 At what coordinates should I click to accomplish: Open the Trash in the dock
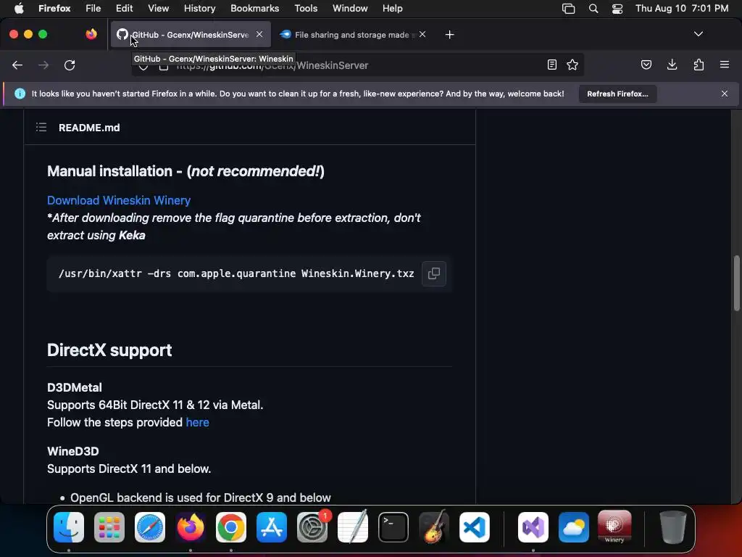(x=673, y=527)
